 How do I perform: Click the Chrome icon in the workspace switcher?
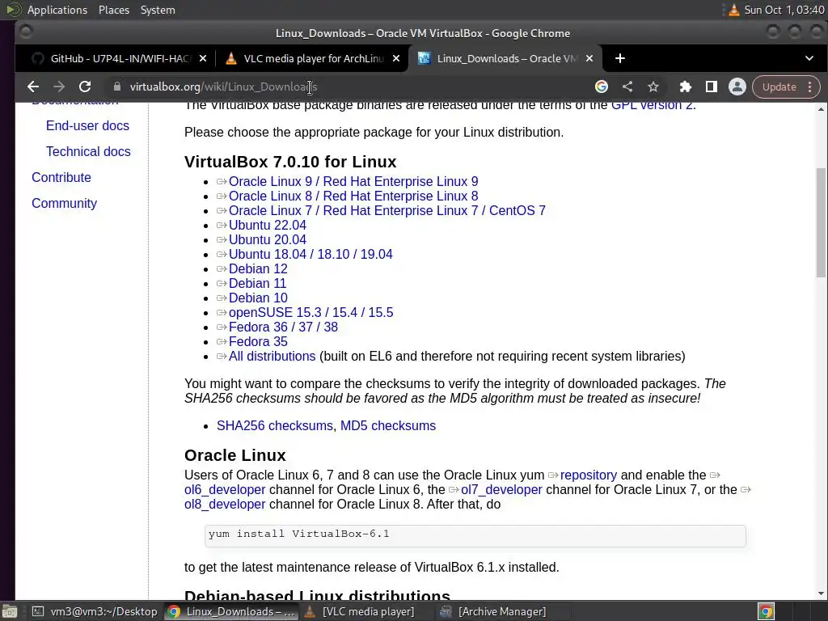pyautogui.click(x=766, y=611)
